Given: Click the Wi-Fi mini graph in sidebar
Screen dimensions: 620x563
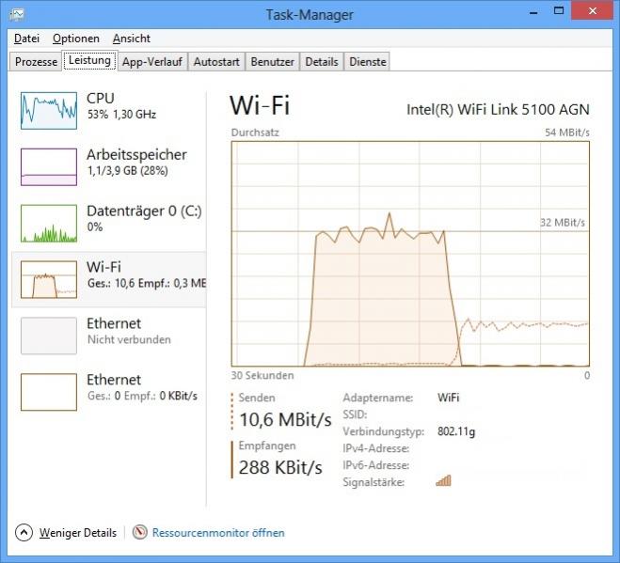Looking at the screenshot, I should [49, 279].
